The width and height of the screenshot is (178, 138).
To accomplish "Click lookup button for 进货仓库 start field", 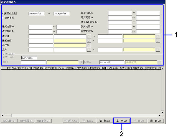I will tap(89, 41).
